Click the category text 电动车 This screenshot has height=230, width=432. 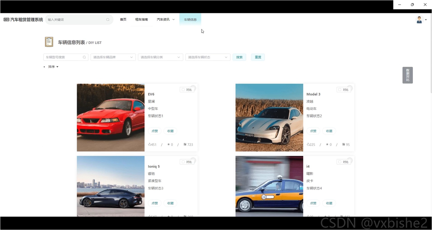pyautogui.click(x=312, y=109)
